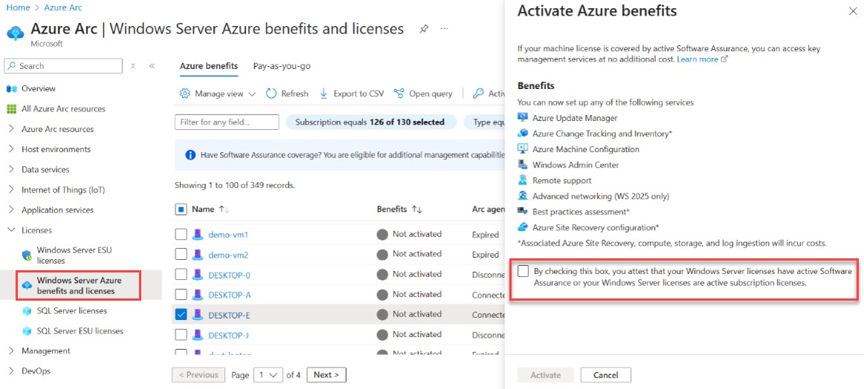Click the server icon beside demo-vm1
The image size is (864, 389).
pos(198,235)
